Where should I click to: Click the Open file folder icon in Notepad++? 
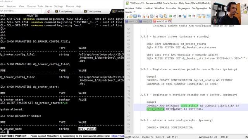tap(131, 16)
